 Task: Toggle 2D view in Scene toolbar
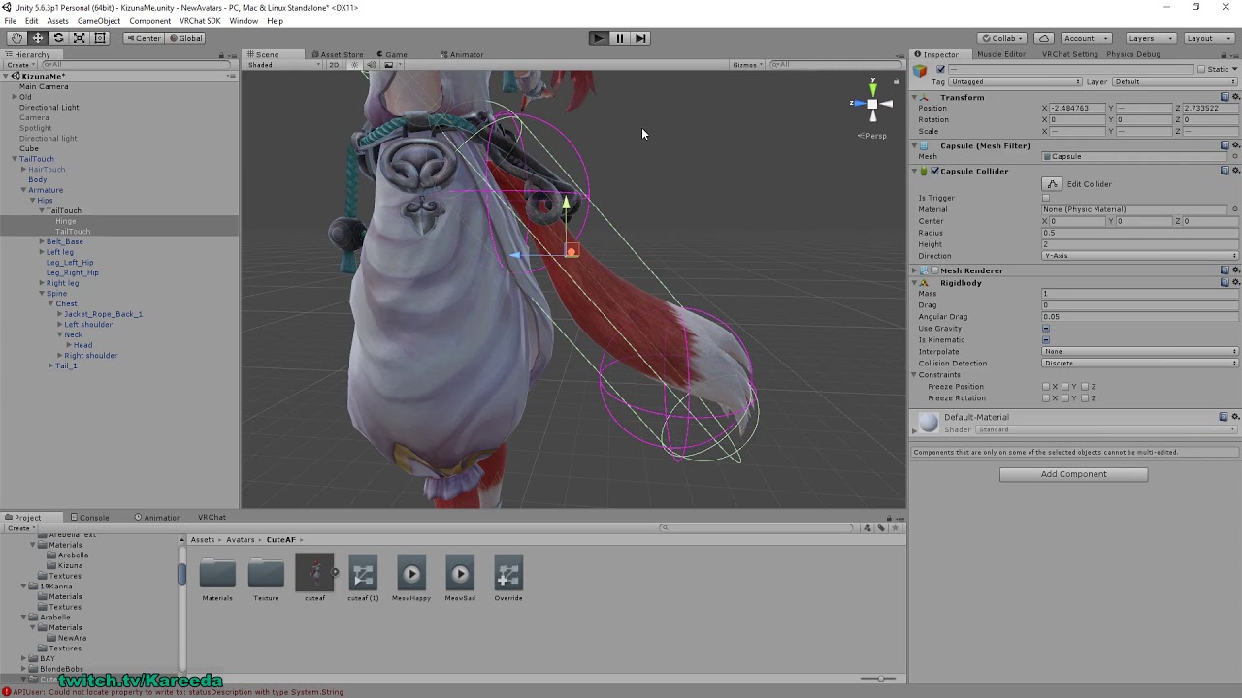click(x=333, y=65)
